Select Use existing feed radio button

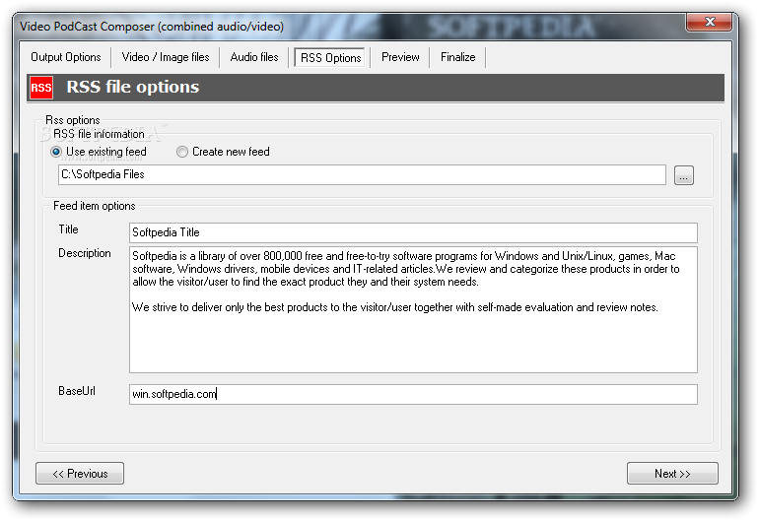click(99, 152)
